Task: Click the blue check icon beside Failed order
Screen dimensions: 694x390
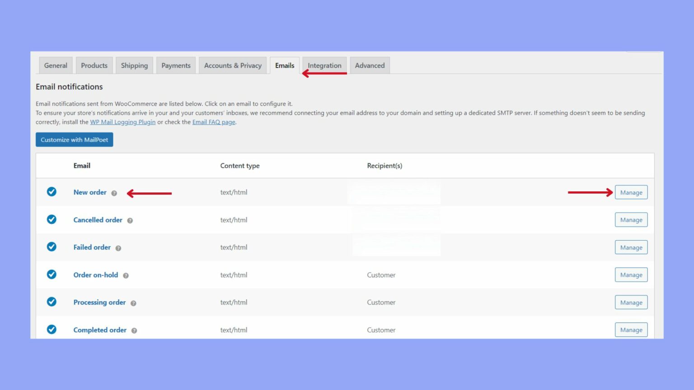Action: 52,247
